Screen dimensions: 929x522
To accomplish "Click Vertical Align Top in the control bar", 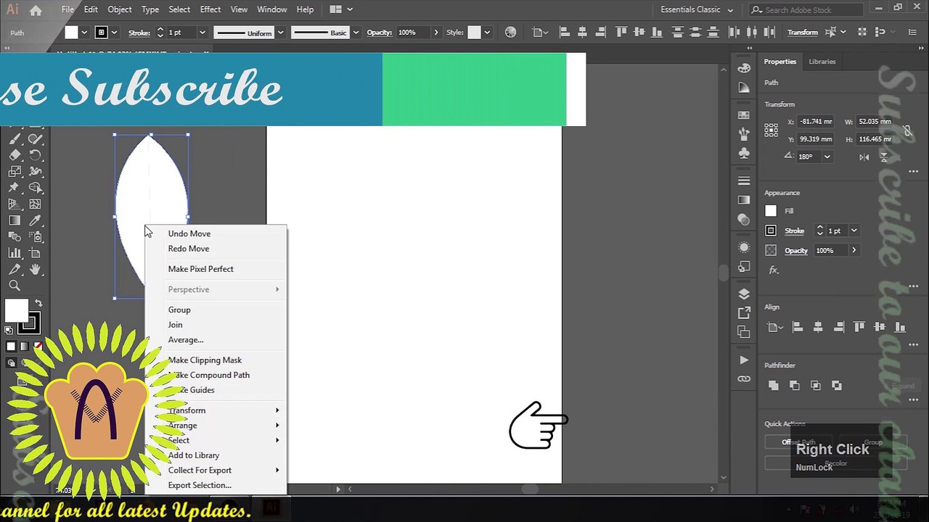I will tap(621, 33).
